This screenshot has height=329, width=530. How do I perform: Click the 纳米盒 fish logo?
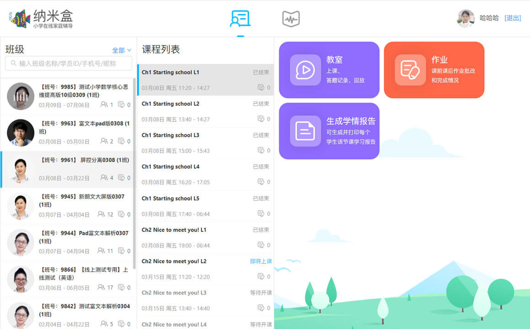point(20,19)
